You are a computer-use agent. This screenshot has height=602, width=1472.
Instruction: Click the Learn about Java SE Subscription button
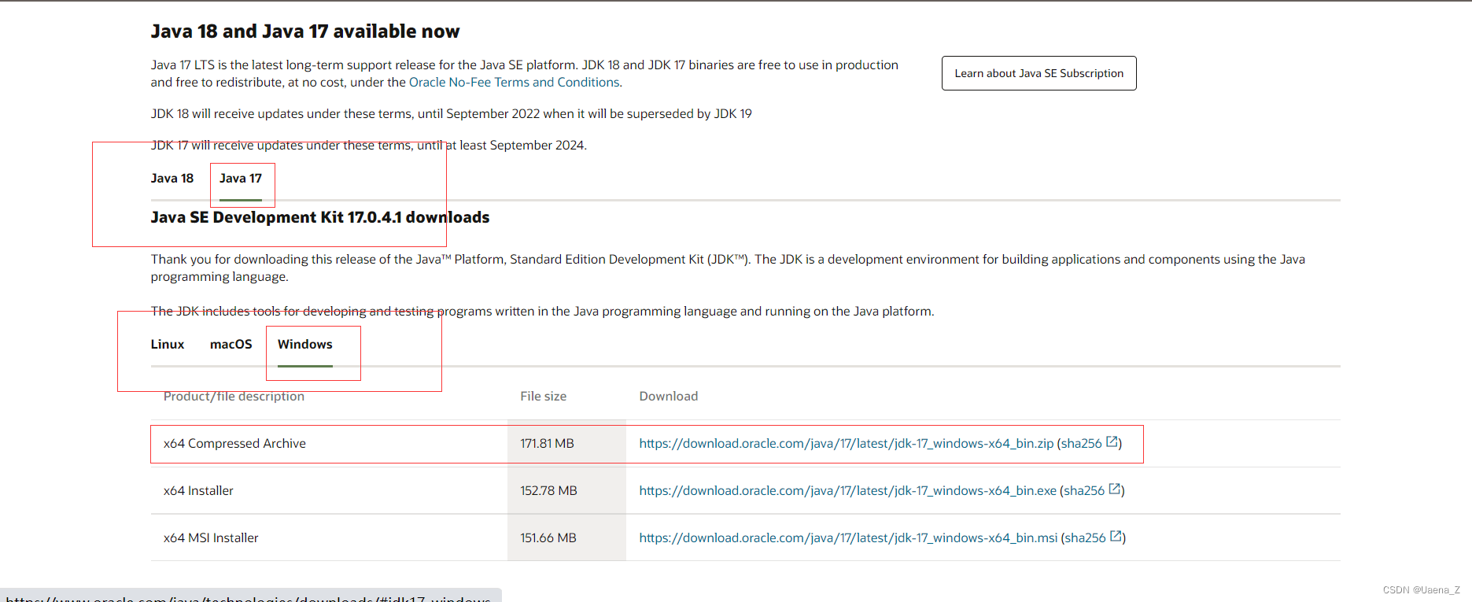pyautogui.click(x=1039, y=73)
